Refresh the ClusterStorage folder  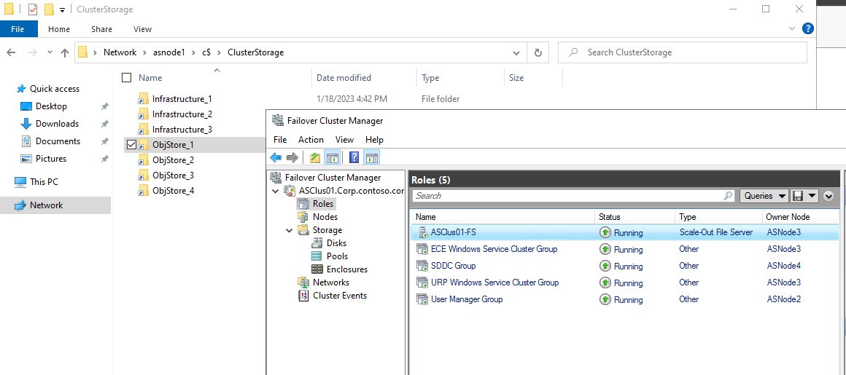click(x=538, y=52)
